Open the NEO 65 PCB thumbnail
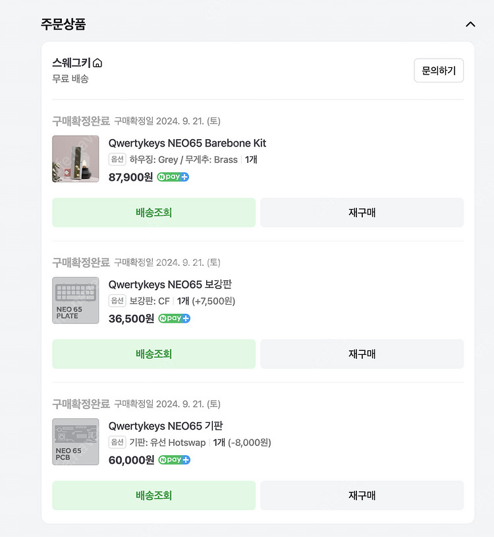This screenshot has height=537, width=494. click(x=76, y=442)
